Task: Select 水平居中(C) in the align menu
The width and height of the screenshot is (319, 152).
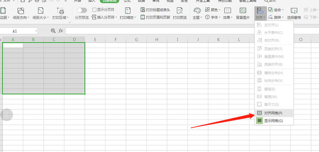Action: click(274, 33)
